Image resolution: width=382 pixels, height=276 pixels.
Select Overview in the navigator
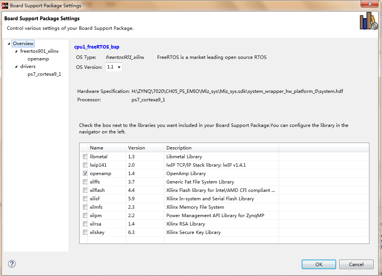[23, 44]
